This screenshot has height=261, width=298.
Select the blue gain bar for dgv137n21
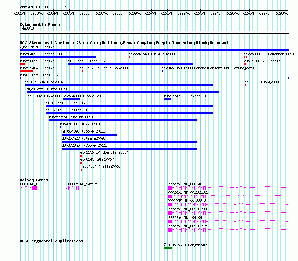tap(154, 50)
